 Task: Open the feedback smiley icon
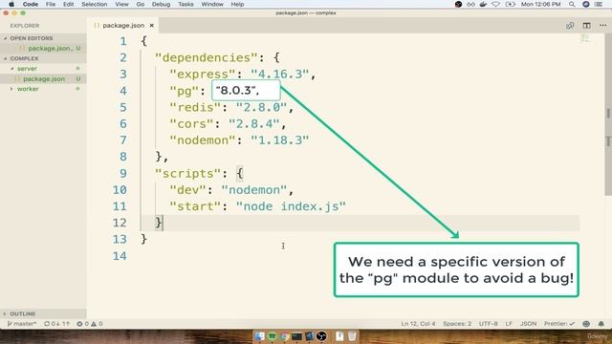pyautogui.click(x=586, y=324)
